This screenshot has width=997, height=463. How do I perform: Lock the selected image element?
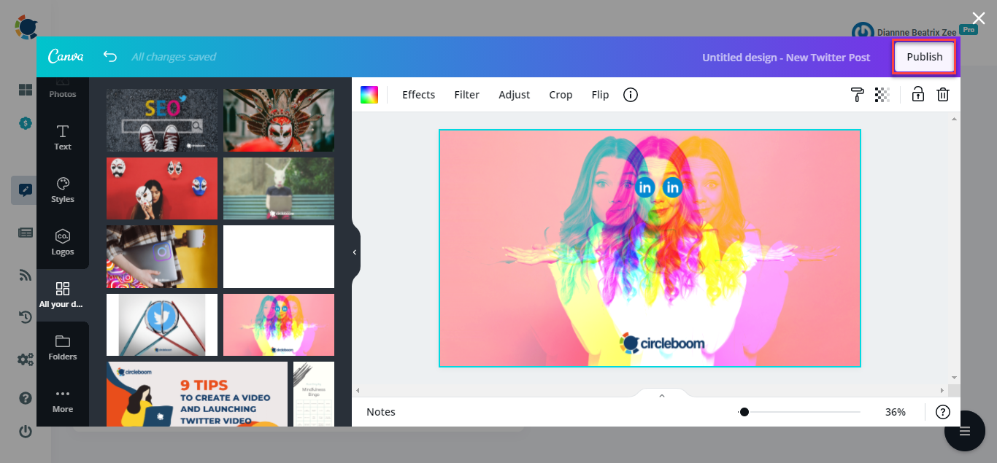[917, 95]
